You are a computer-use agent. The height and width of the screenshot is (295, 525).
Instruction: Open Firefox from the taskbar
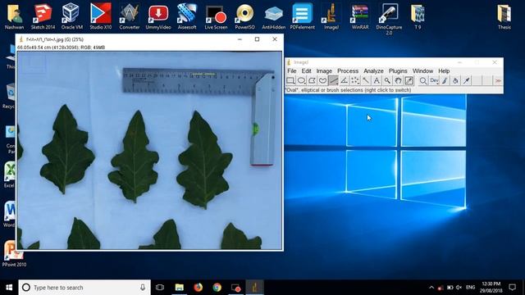199,288
